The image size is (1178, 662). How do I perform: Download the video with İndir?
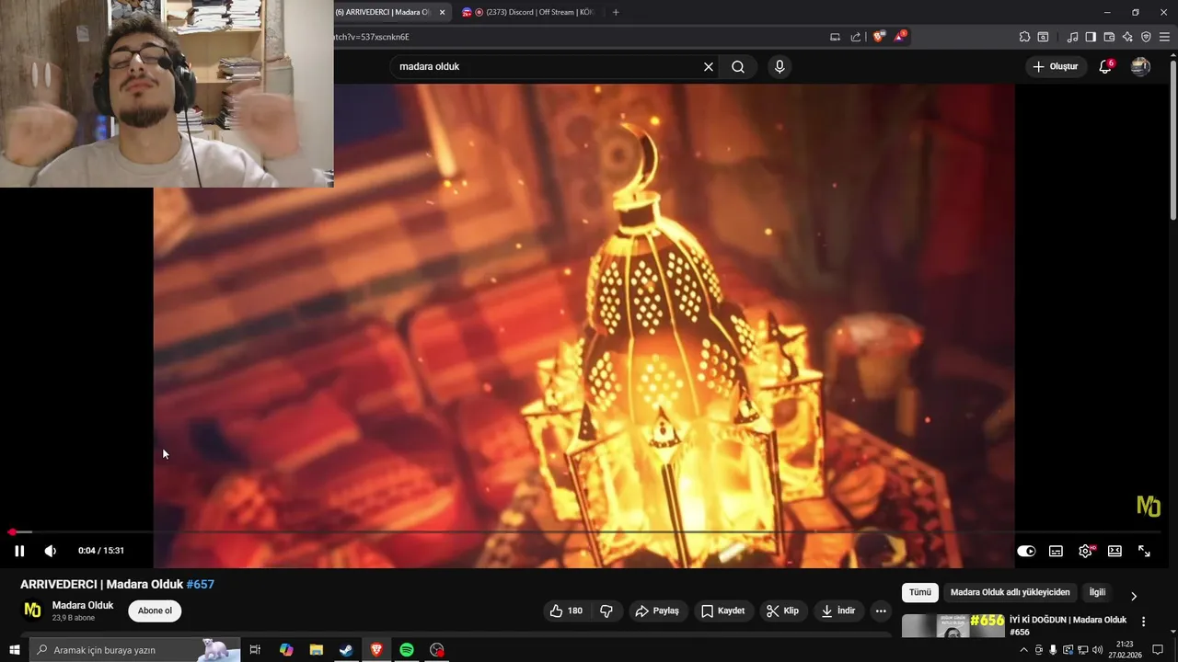[838, 611]
